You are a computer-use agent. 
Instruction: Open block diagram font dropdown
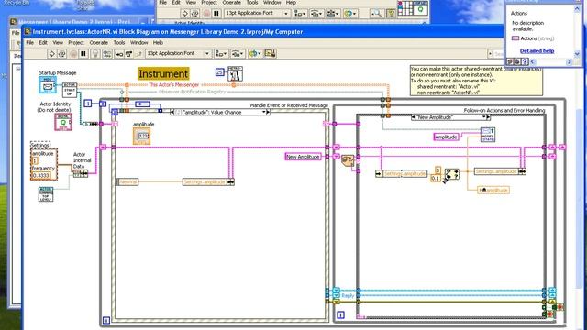[x=178, y=53]
